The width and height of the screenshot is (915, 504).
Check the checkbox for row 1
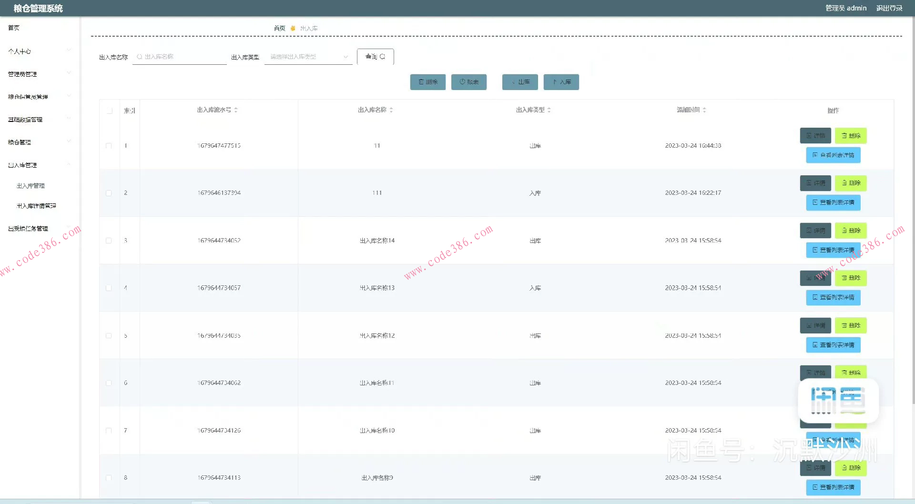109,146
